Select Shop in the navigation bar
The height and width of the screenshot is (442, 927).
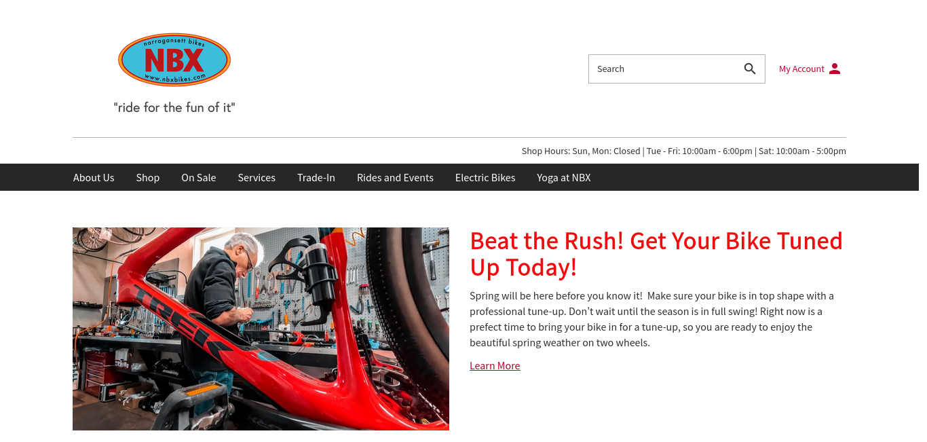coord(148,177)
